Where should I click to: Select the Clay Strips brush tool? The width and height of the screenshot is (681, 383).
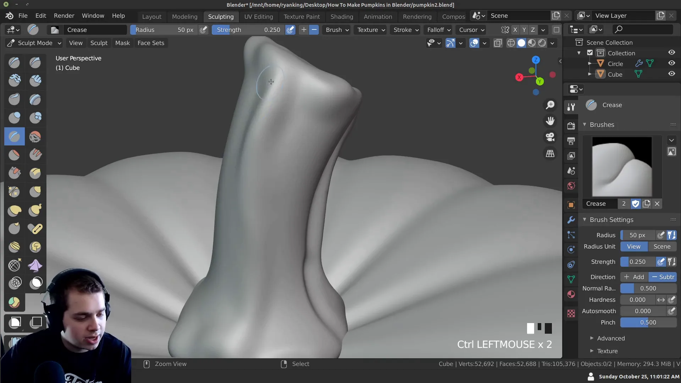click(35, 81)
